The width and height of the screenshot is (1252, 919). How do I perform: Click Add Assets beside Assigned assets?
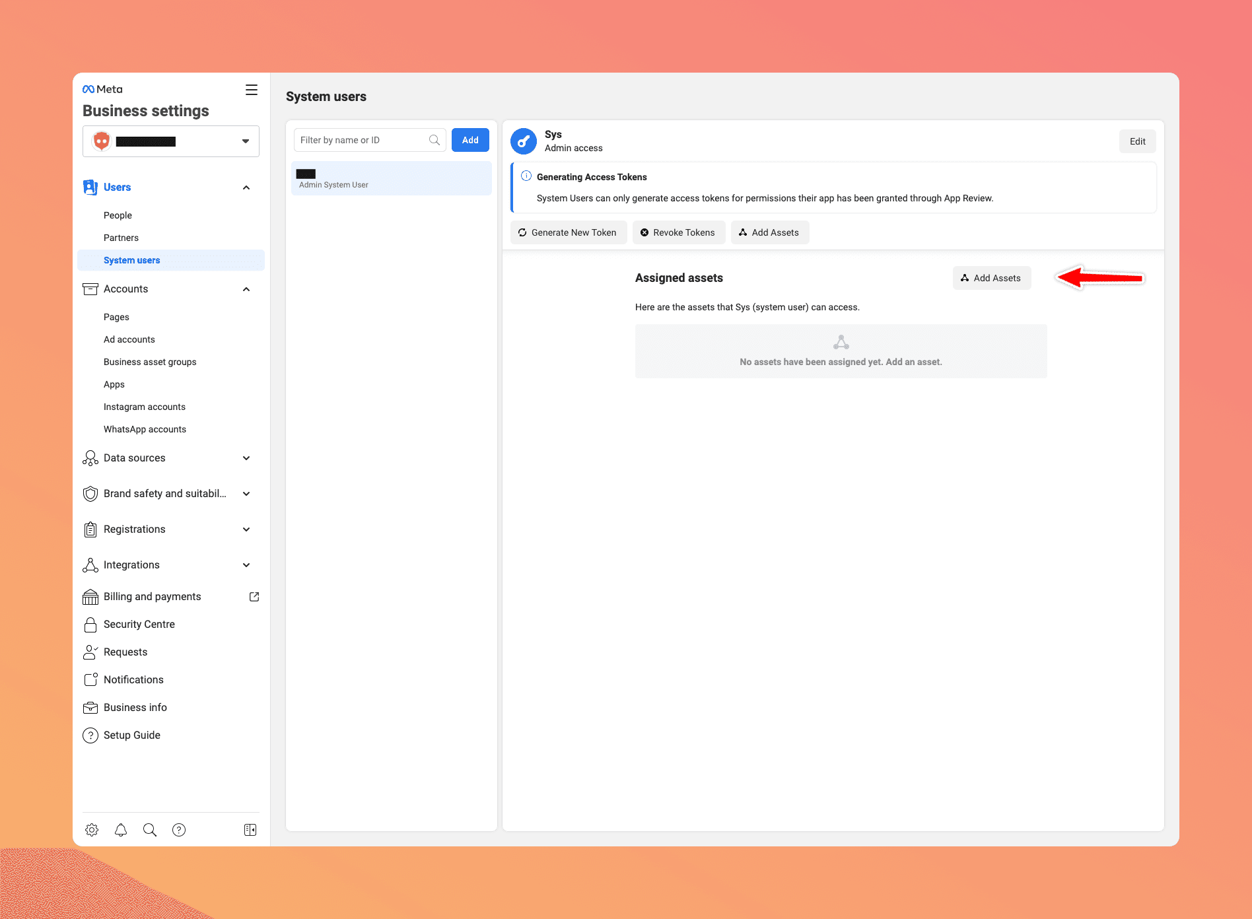click(x=992, y=278)
